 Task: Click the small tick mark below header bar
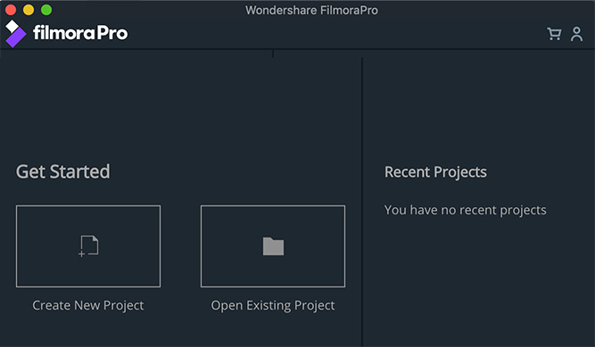coord(273,53)
